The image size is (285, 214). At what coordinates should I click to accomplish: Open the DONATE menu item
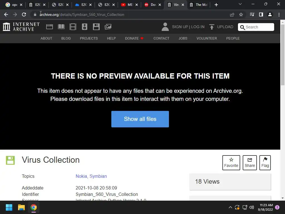click(x=134, y=38)
